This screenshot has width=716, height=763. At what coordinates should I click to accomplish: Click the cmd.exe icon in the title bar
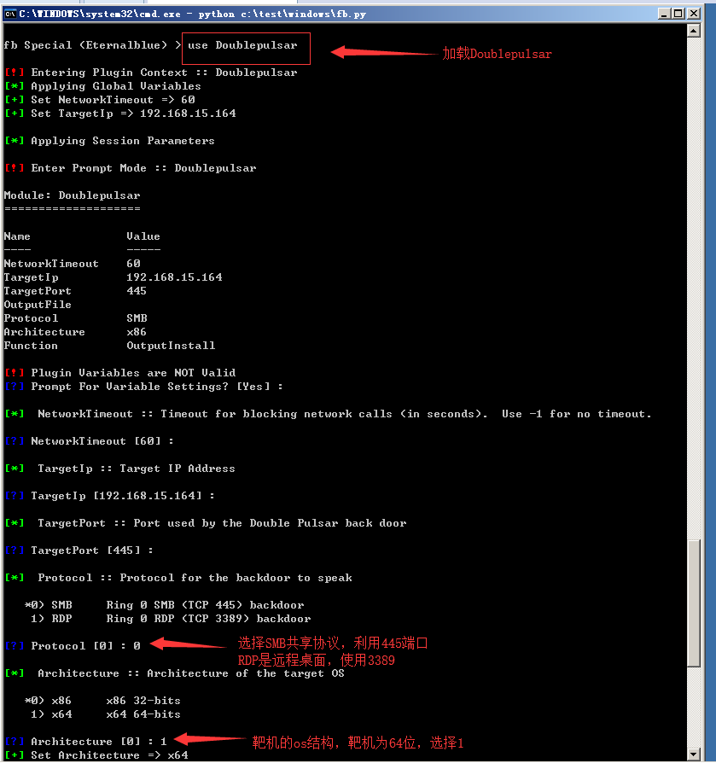point(9,15)
